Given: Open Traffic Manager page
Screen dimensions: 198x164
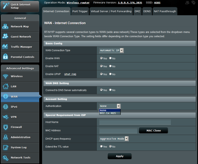Looking at the screenshot, I should [20, 47].
